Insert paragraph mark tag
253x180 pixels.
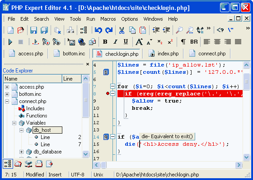click(x=183, y=42)
